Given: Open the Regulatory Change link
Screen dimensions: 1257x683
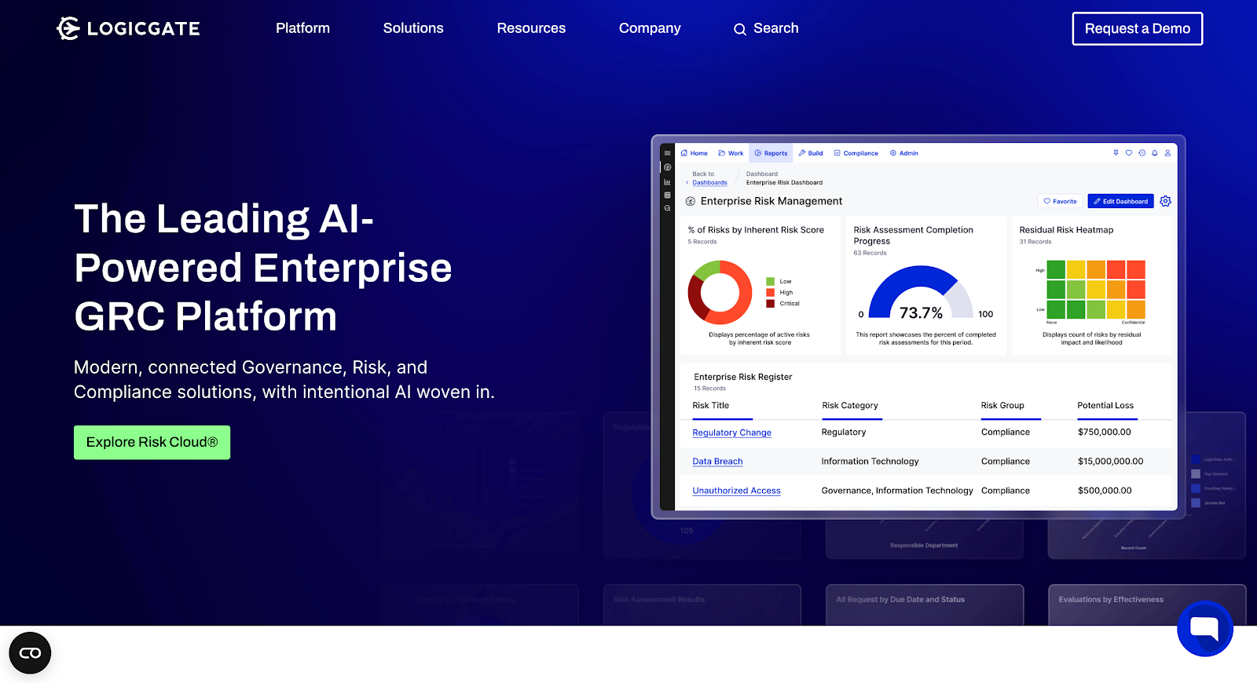Looking at the screenshot, I should point(731,433).
